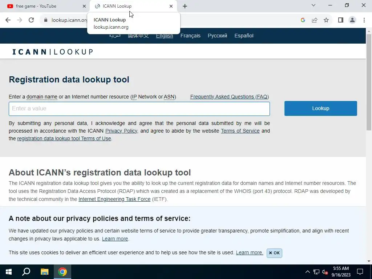Open the taskbar clock and date

click(x=341, y=272)
